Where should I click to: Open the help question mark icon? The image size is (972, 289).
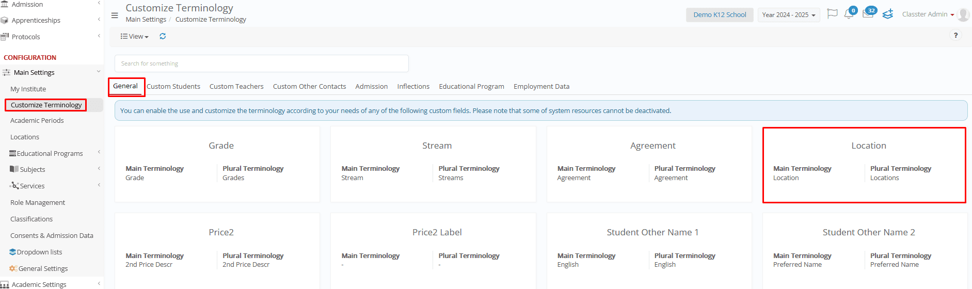pos(955,35)
